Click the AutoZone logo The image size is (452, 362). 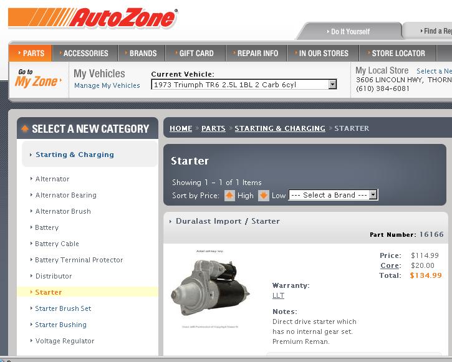coord(94,18)
